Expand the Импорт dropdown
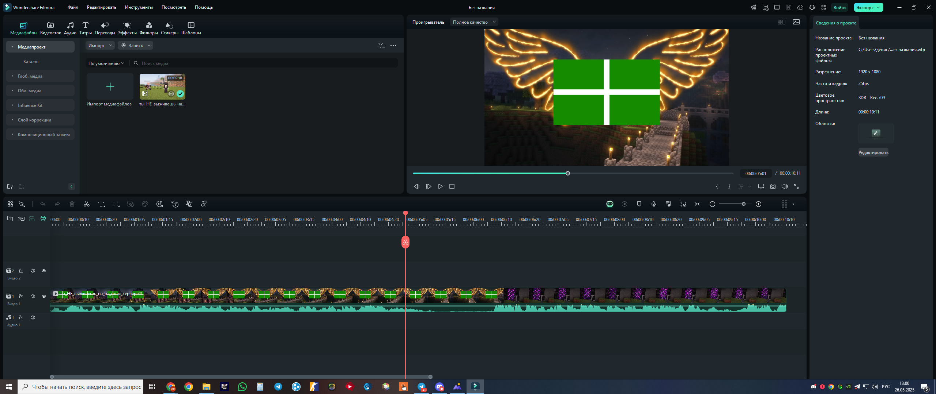936x394 pixels. click(x=100, y=45)
